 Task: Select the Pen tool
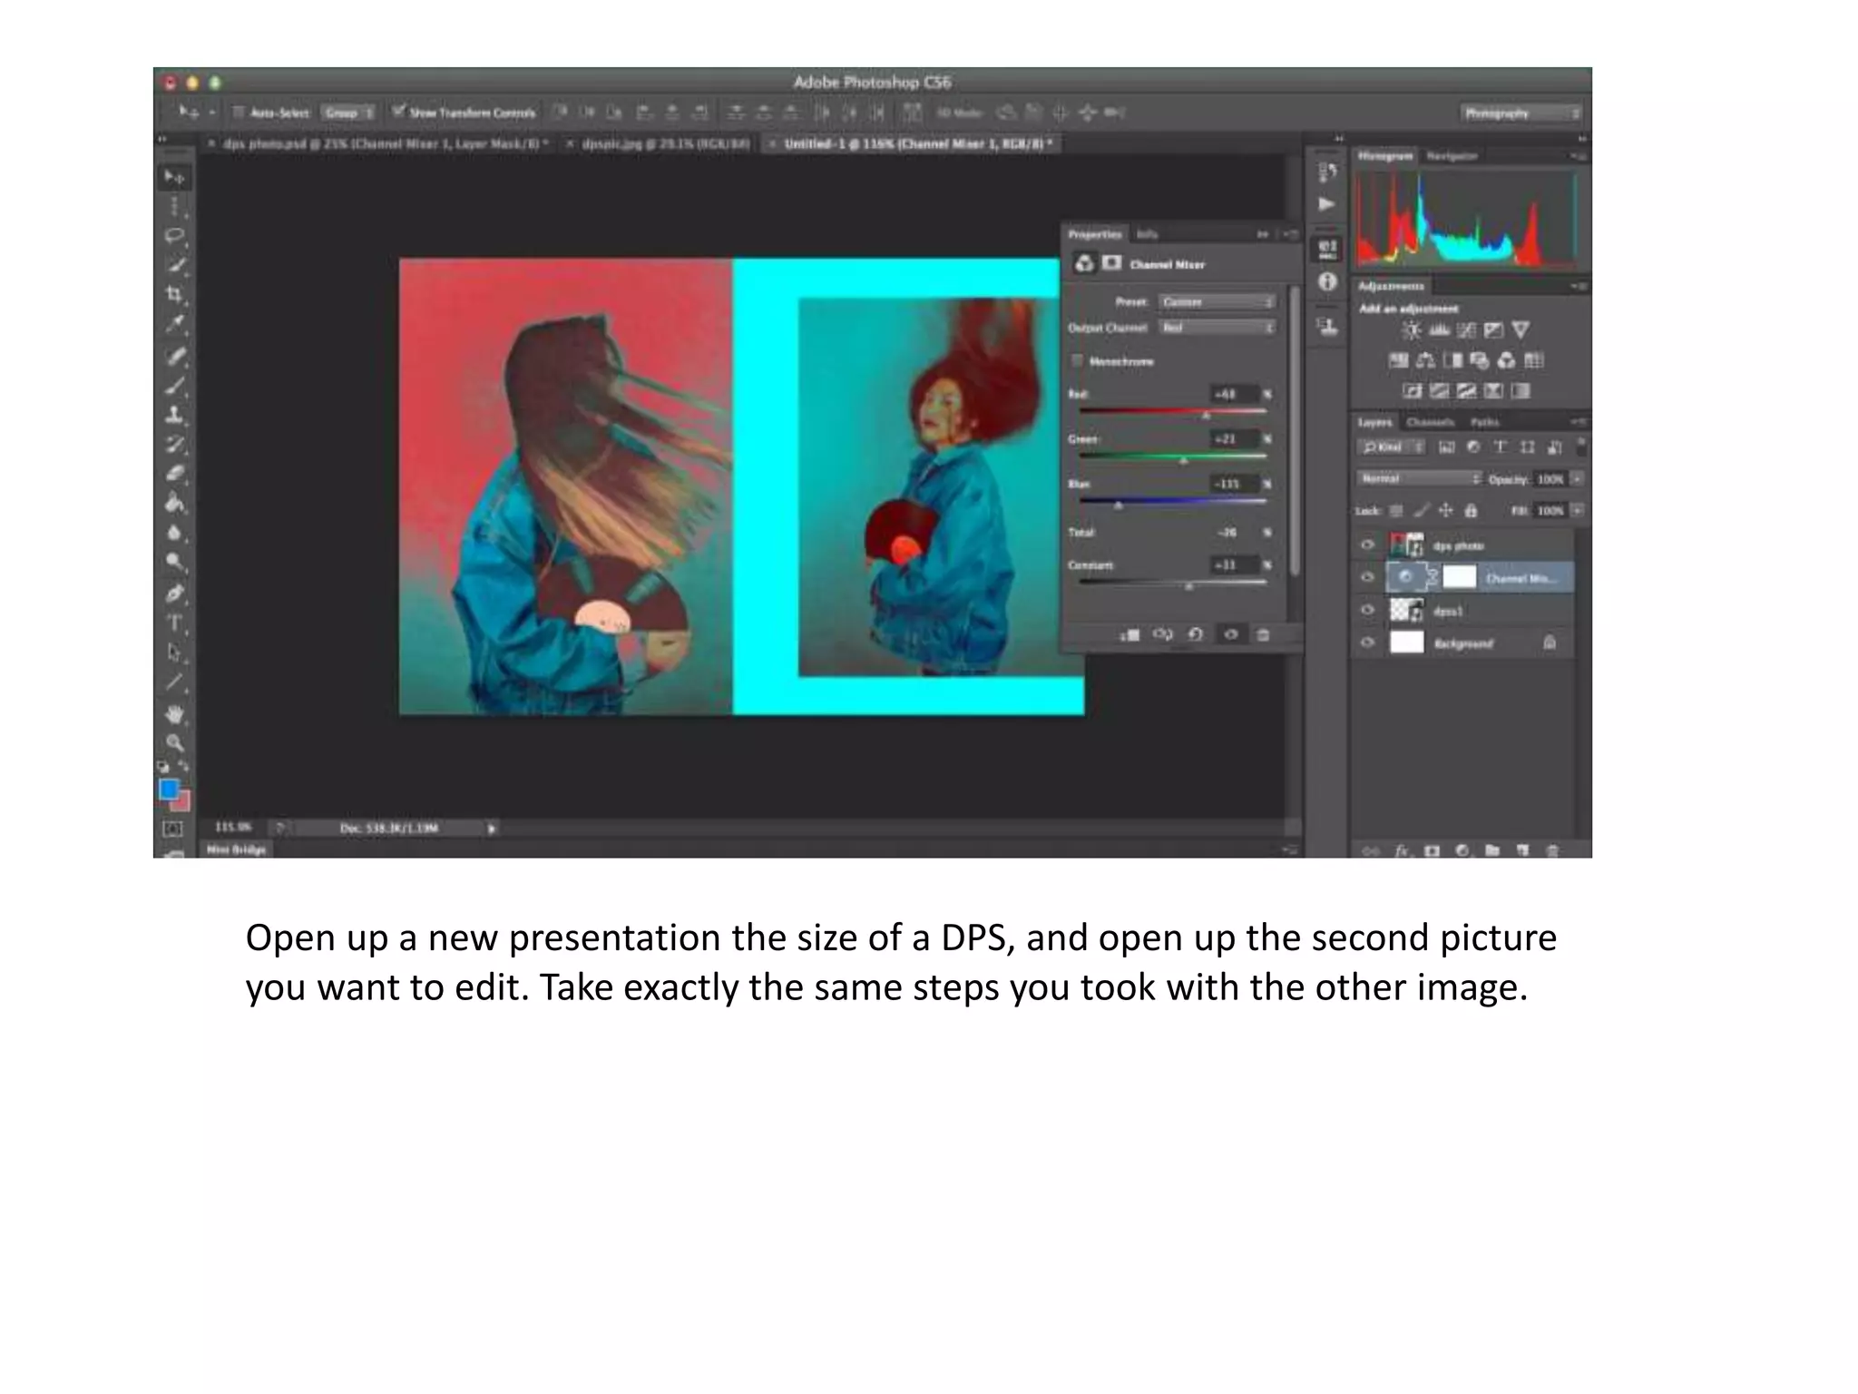pyautogui.click(x=173, y=594)
